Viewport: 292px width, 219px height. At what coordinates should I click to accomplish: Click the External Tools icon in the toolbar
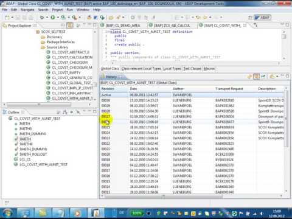[x=74, y=18]
